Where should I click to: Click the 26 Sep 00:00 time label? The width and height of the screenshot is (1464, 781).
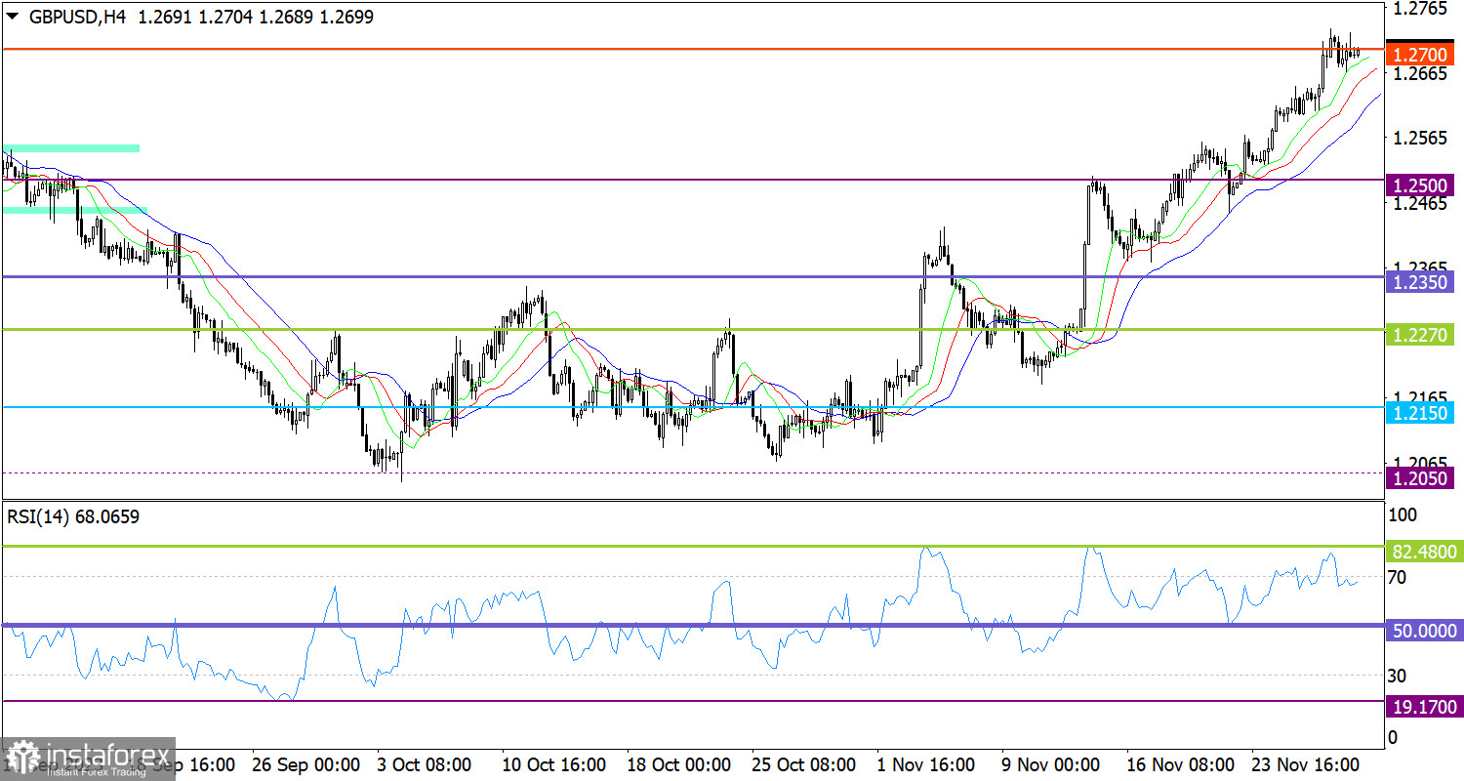[307, 764]
